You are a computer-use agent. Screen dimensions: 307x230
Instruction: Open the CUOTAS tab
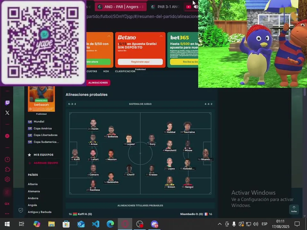pos(92,71)
